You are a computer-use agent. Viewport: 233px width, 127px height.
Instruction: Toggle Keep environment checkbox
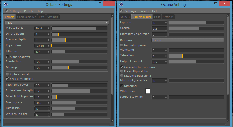pos(7,78)
